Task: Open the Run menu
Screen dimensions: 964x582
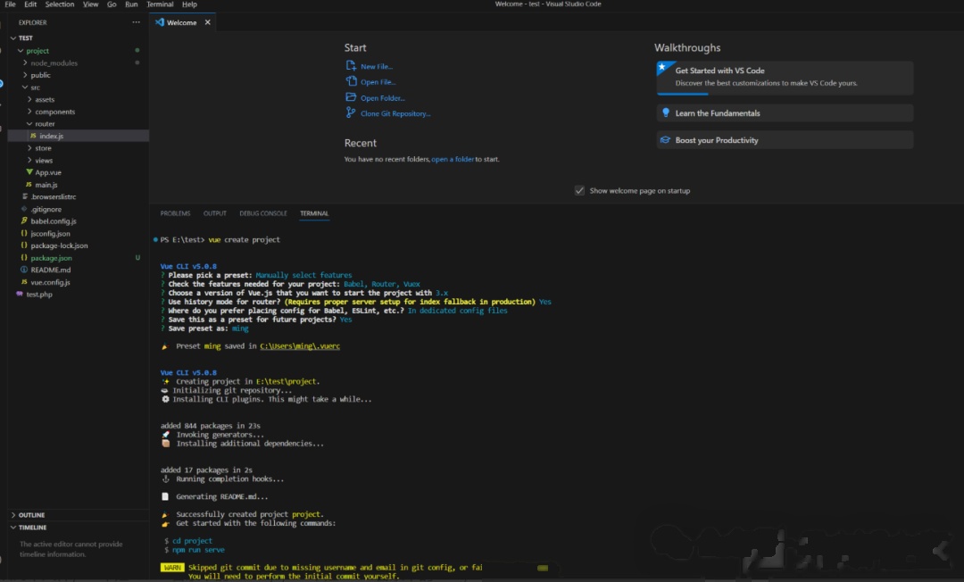Action: pyautogui.click(x=131, y=4)
